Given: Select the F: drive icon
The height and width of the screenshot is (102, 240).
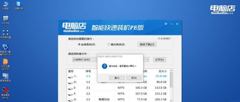Looking at the screenshot, I should [x=71, y=95].
